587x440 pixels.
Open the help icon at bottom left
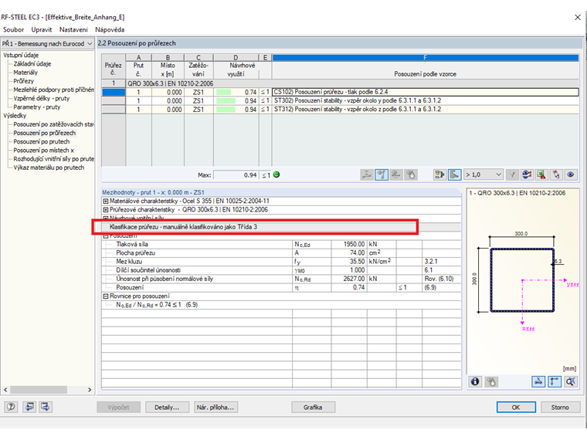coord(12,407)
